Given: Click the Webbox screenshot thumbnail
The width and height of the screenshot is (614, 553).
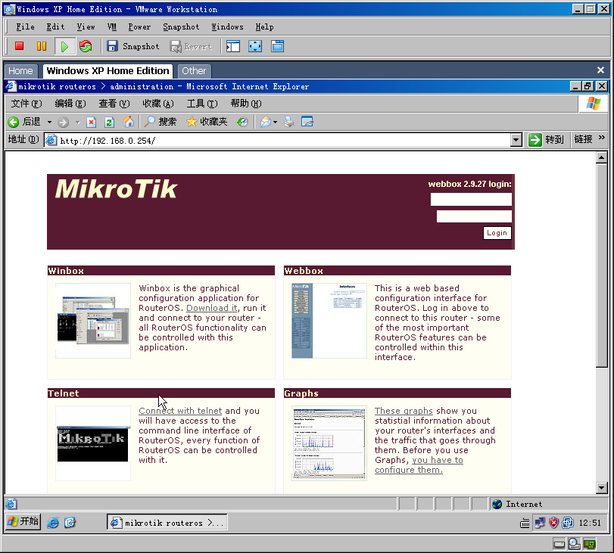Looking at the screenshot, I should [329, 321].
